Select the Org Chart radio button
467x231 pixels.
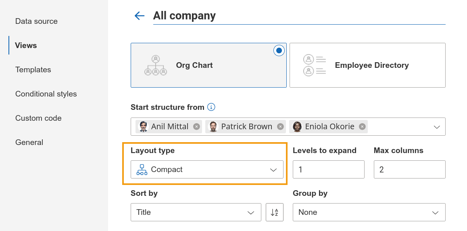[279, 50]
